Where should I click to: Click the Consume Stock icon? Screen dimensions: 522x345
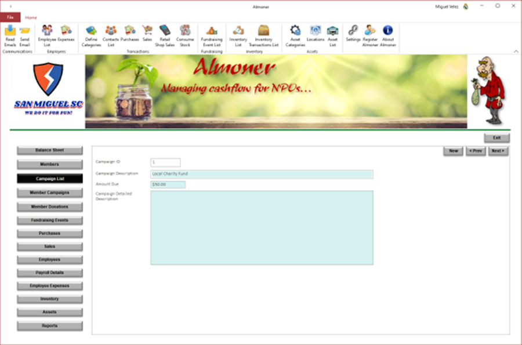click(x=185, y=36)
